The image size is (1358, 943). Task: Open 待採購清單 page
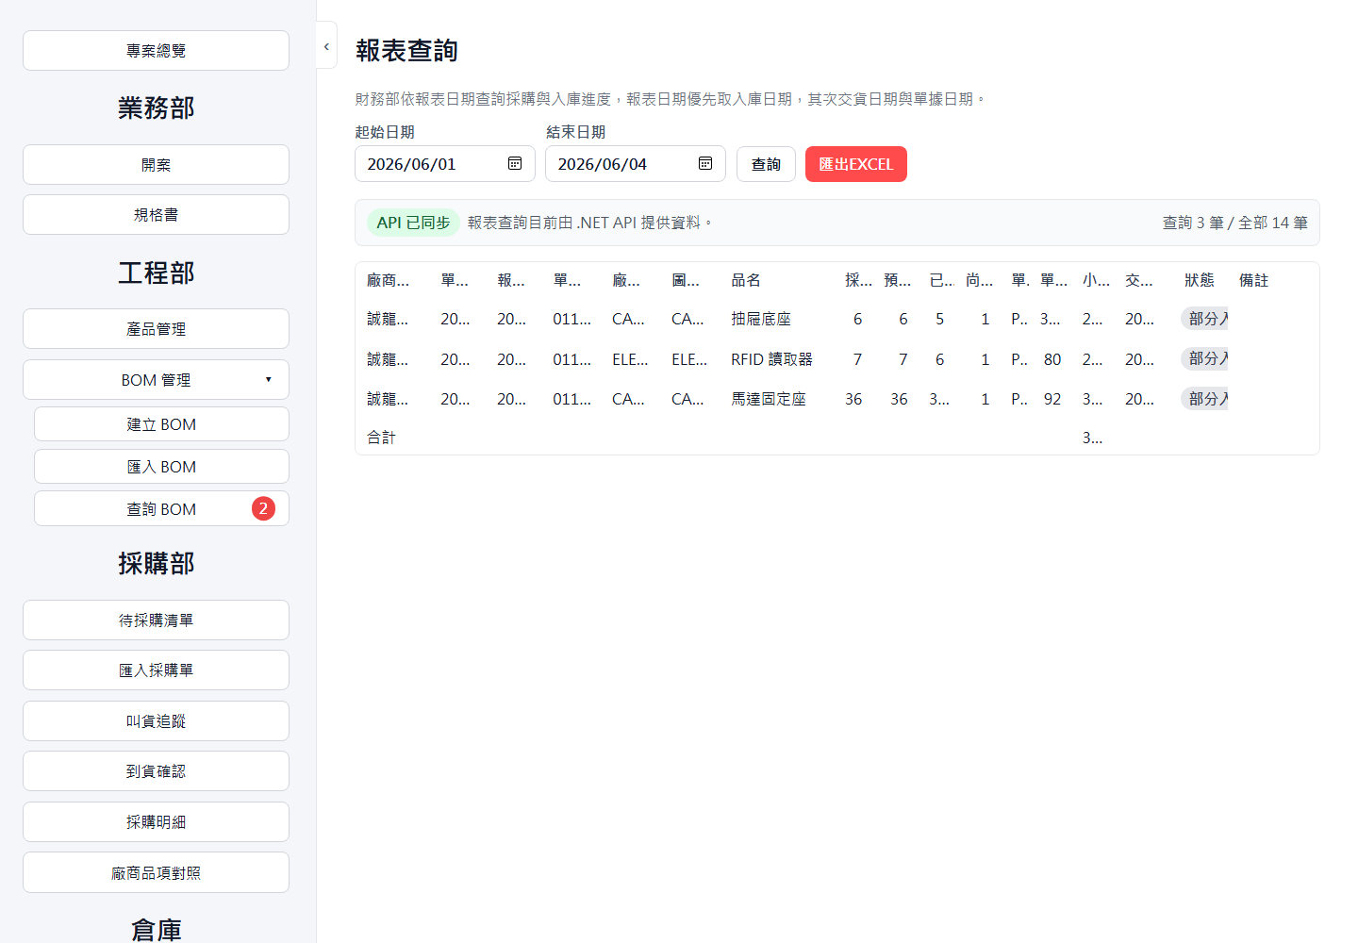(x=156, y=620)
